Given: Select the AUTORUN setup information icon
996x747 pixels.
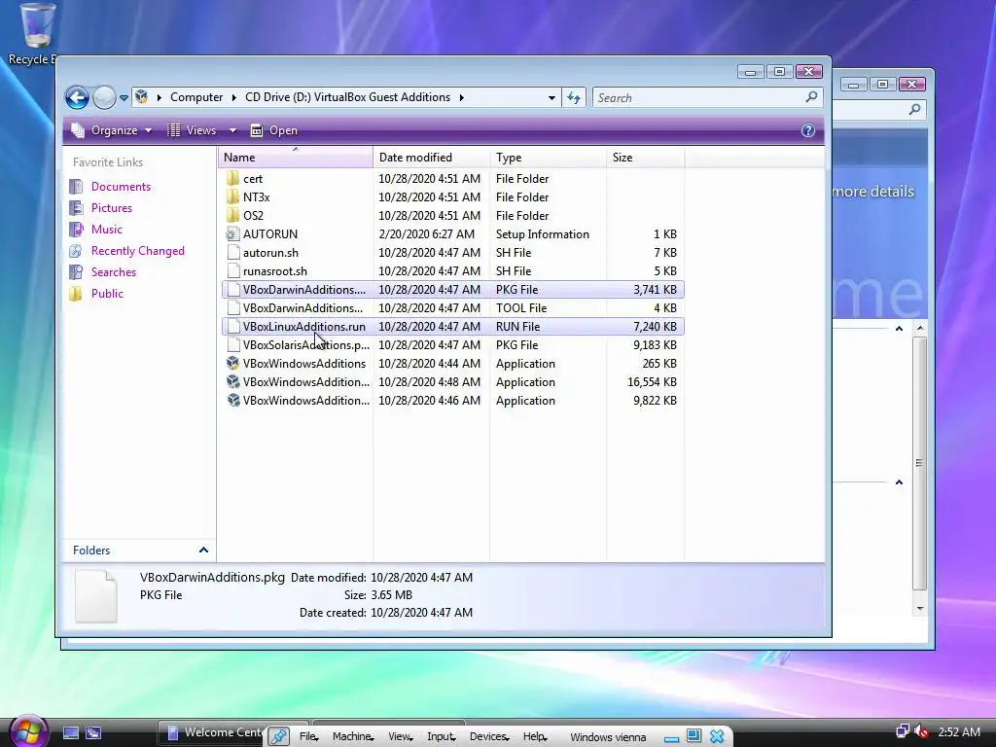Looking at the screenshot, I should [x=233, y=233].
